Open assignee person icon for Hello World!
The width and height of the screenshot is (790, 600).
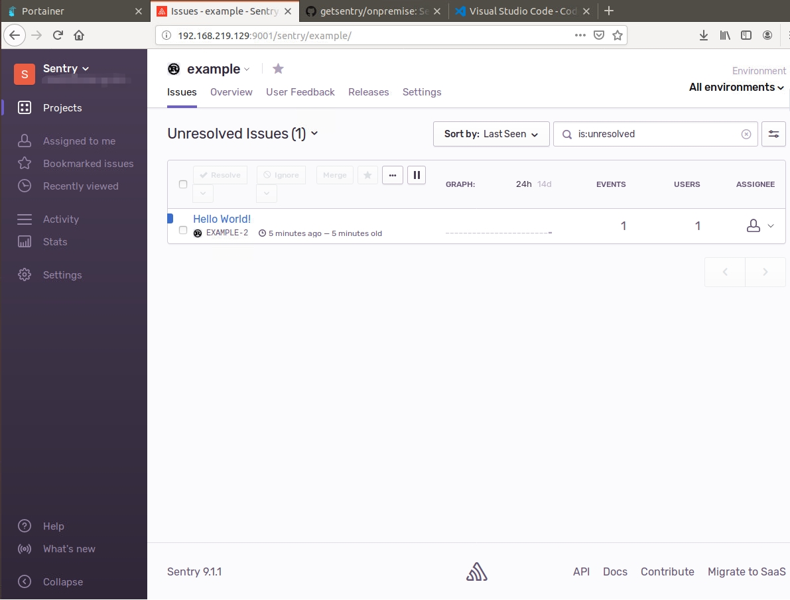click(754, 225)
